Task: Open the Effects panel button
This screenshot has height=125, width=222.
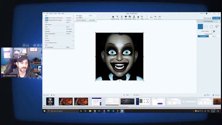Action: click(207, 95)
